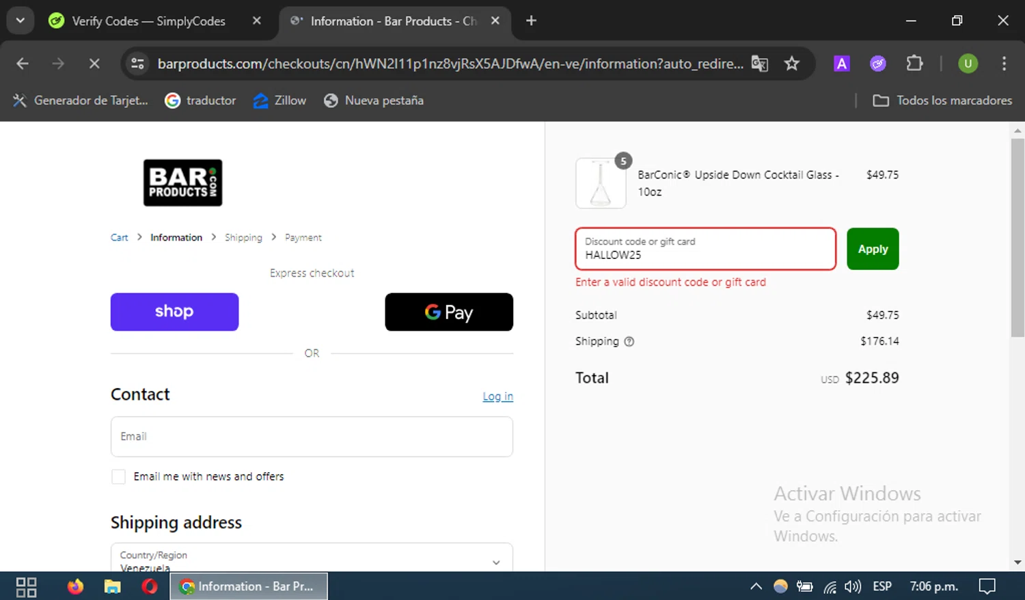The width and height of the screenshot is (1025, 600).
Task: Select Shipping breadcrumb step
Action: click(x=243, y=238)
